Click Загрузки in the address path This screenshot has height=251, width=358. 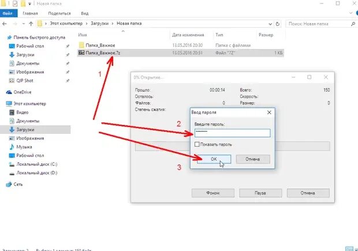[x=99, y=24]
